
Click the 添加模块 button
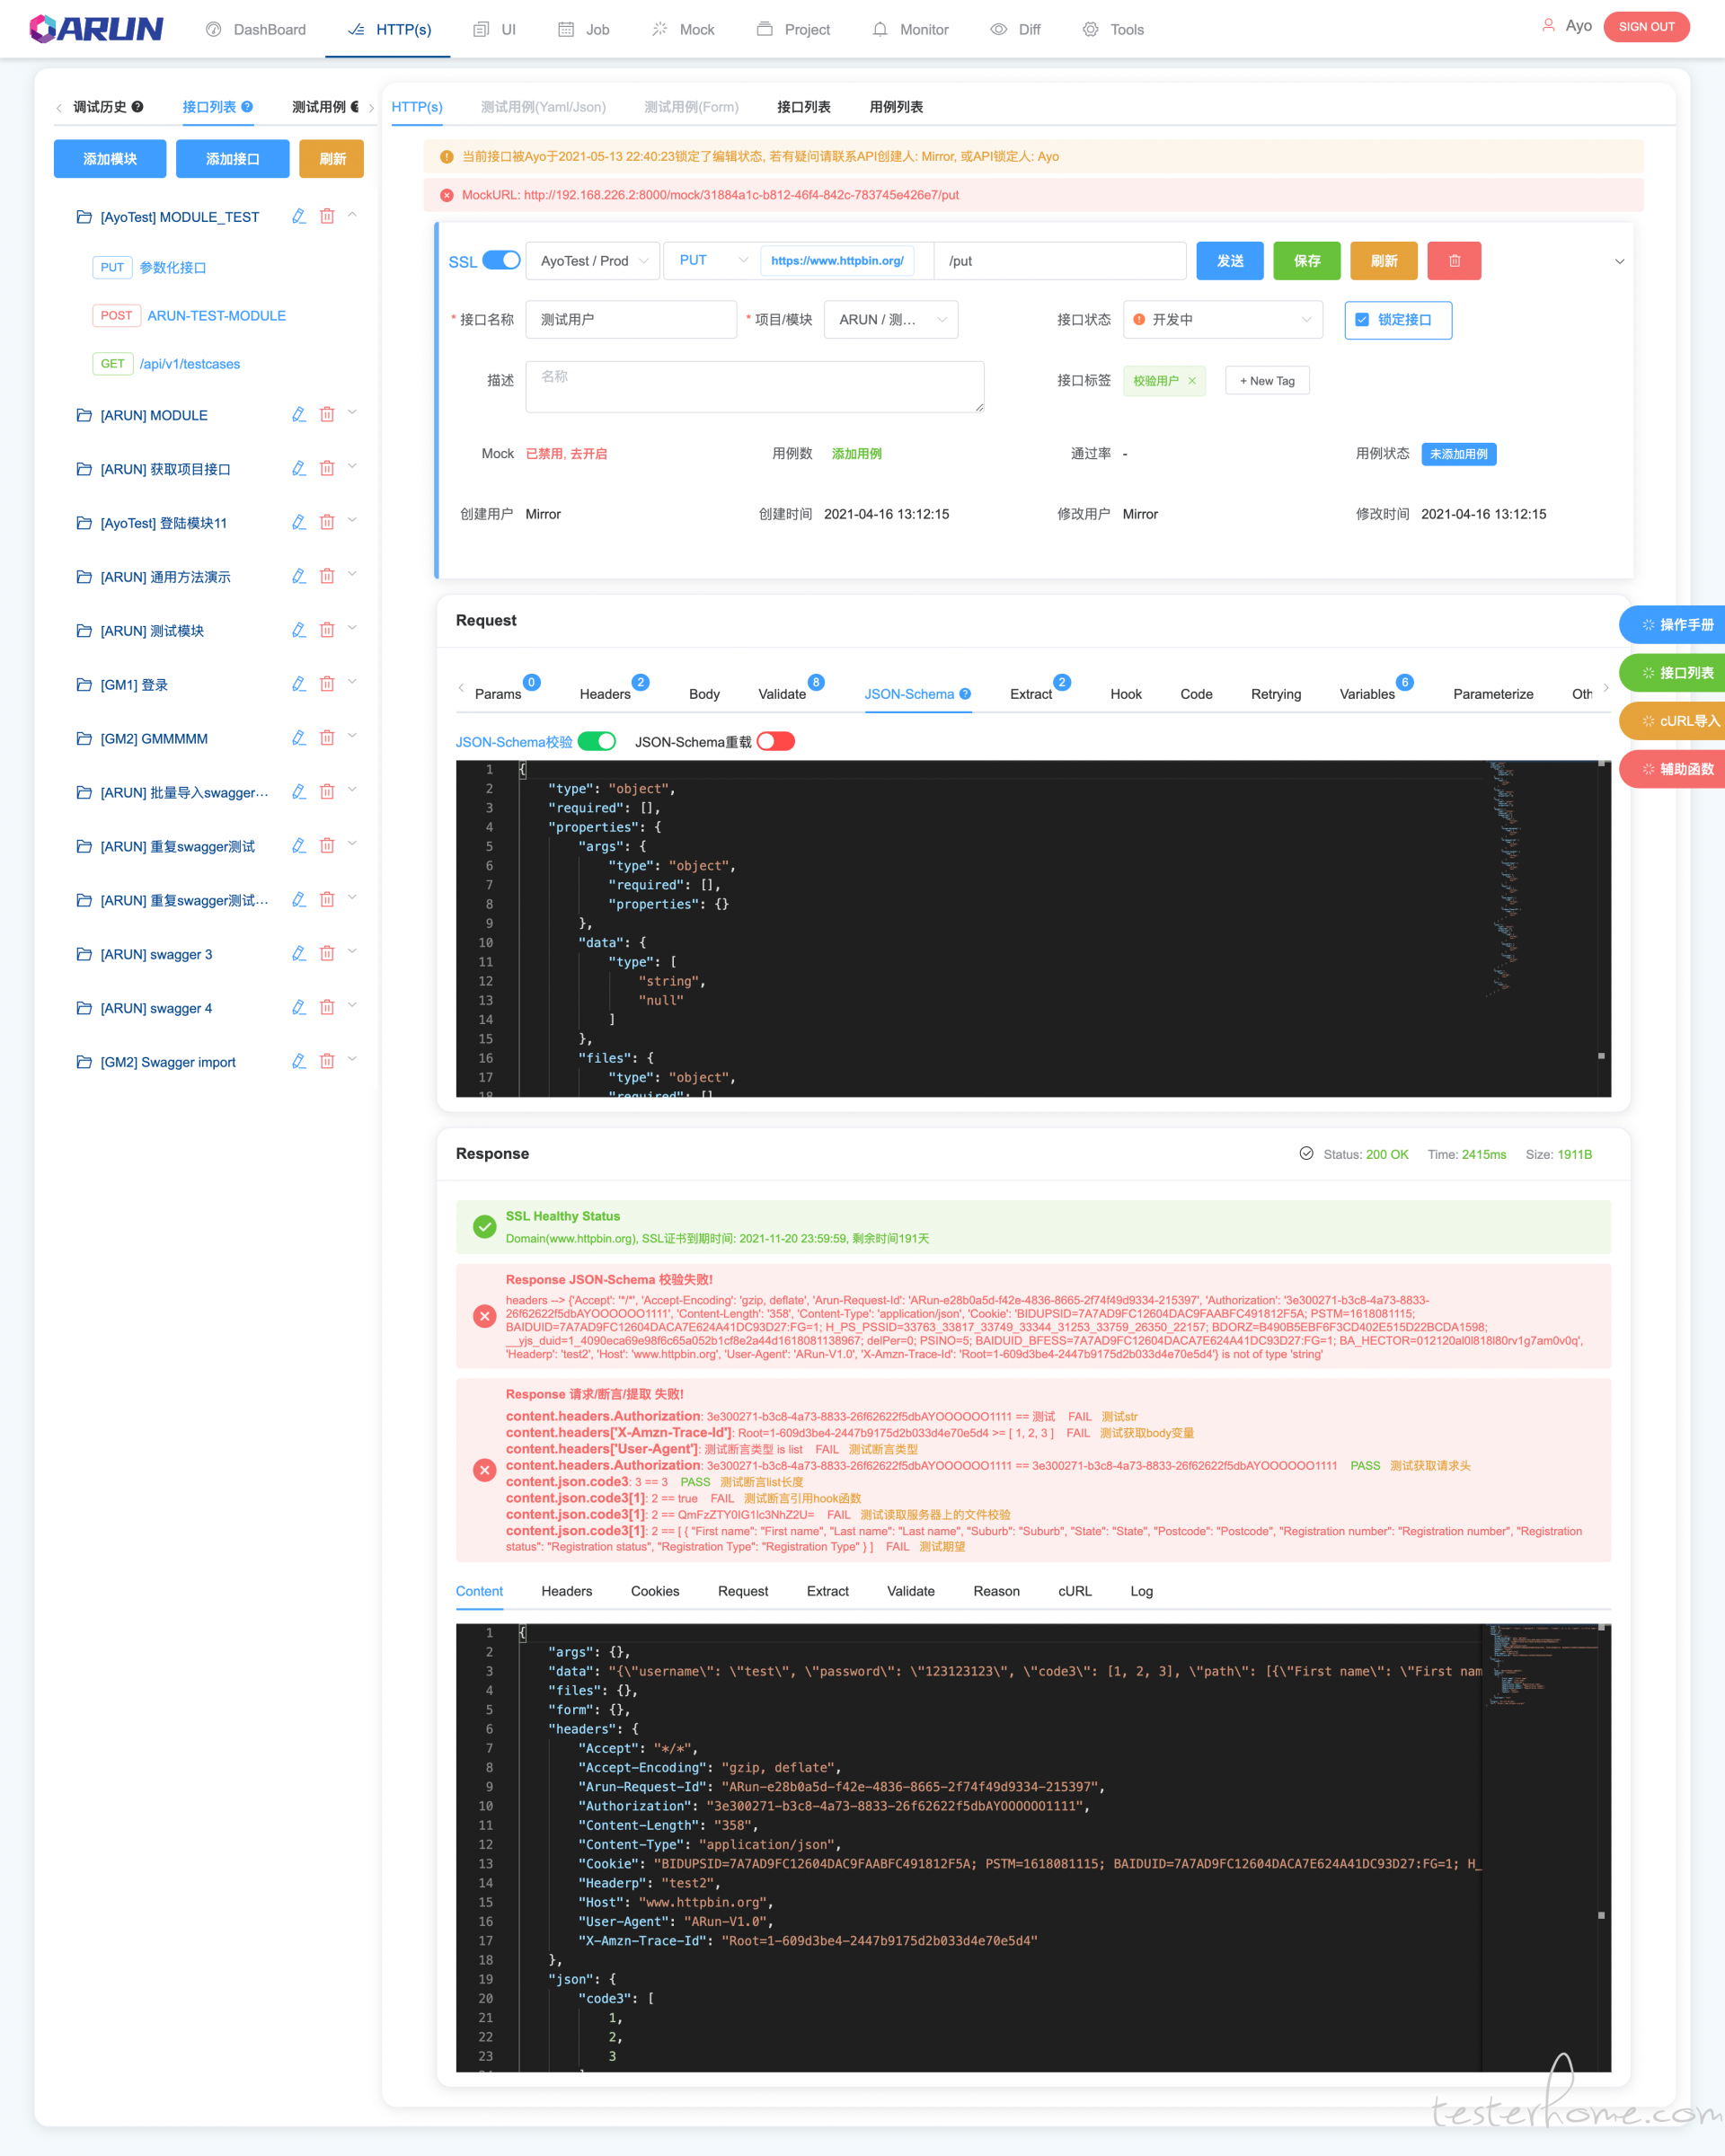[110, 159]
